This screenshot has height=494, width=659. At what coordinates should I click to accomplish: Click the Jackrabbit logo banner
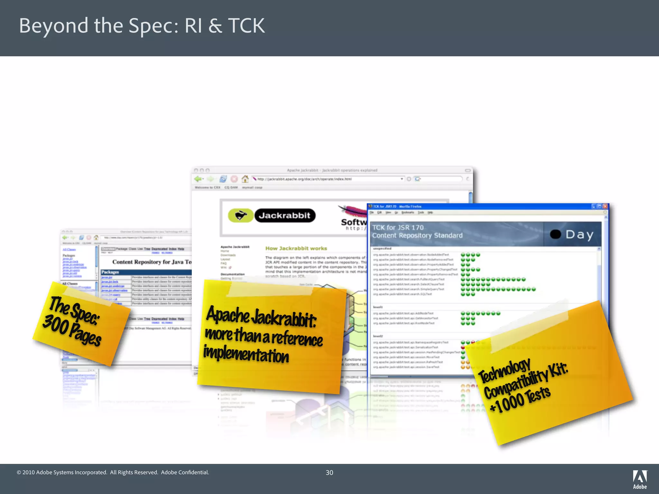coord(272,215)
